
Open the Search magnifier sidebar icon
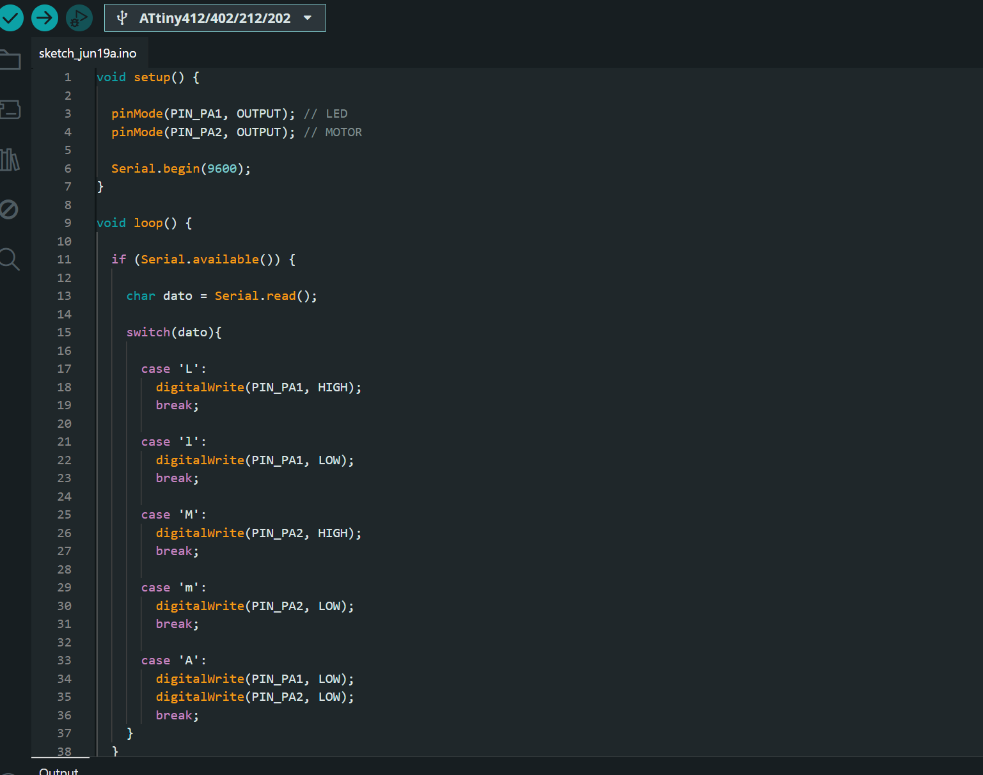click(9, 259)
